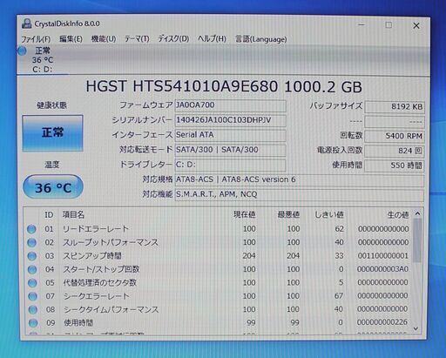Click the rotation rate field 5400 RPM
446x358 pixels.
coord(395,136)
